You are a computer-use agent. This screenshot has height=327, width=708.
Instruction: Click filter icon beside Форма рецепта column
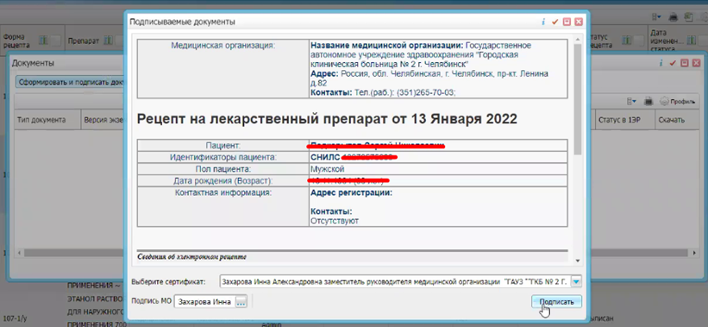(44, 41)
